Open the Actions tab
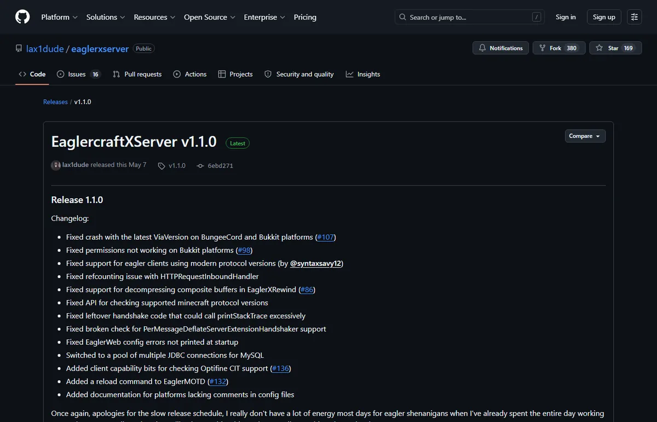 190,74
